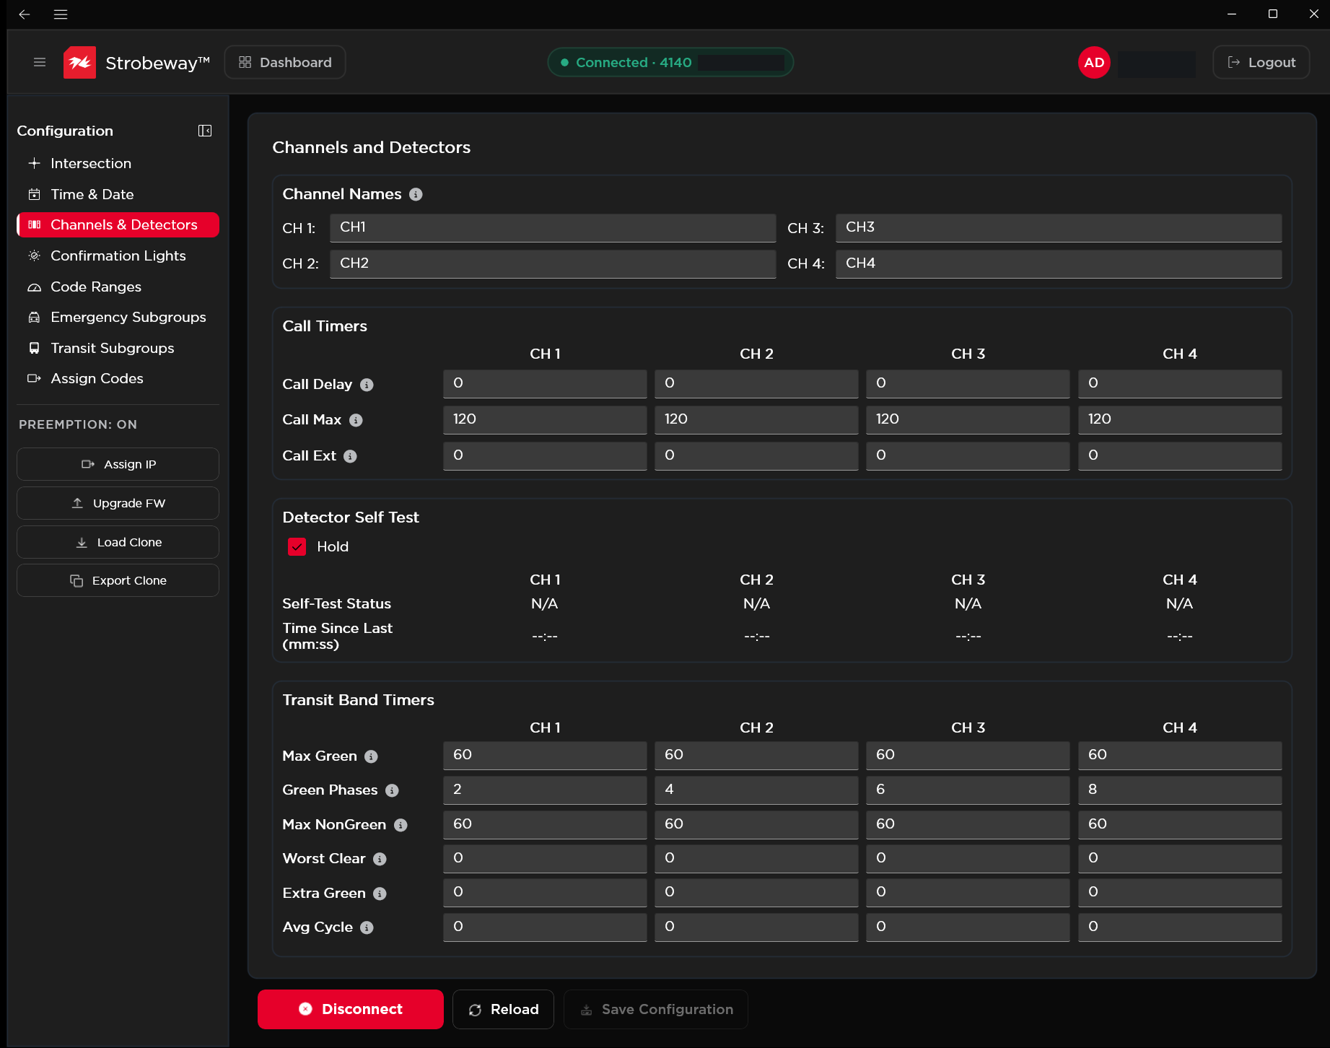Viewport: 1330px width, 1048px height.
Task: Focus Max NonGreen field for CH 1
Action: tap(545, 824)
